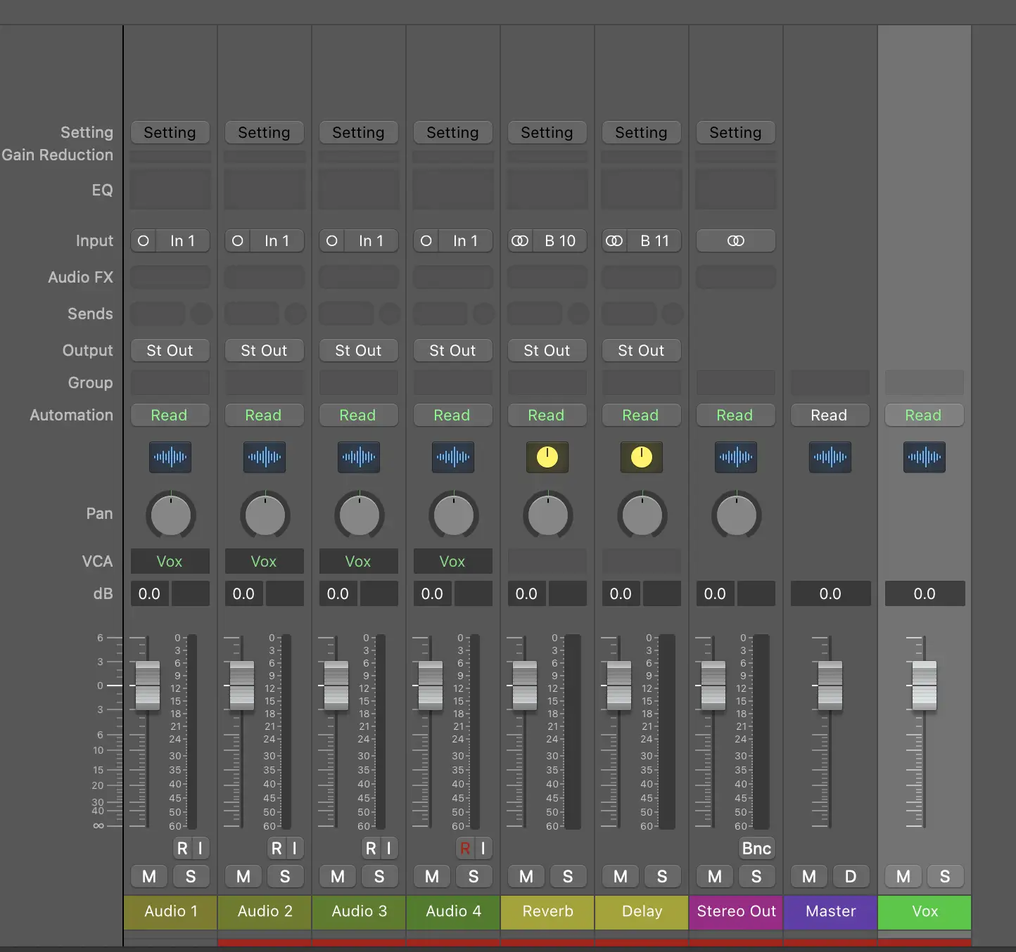The image size is (1016, 952).
Task: Open the Audio 1 output St Out menu
Action: pos(170,351)
